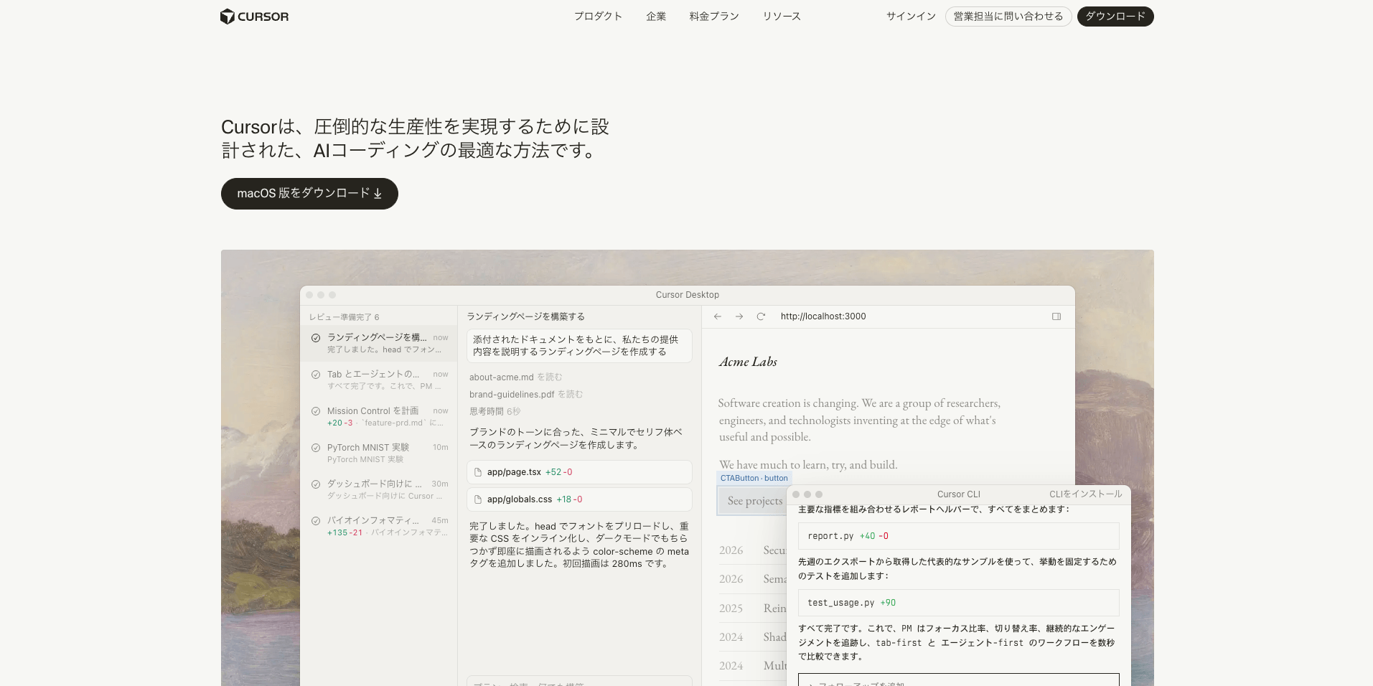
Task: Open the test_usage.py diff in Cursor CLI
Action: (958, 603)
